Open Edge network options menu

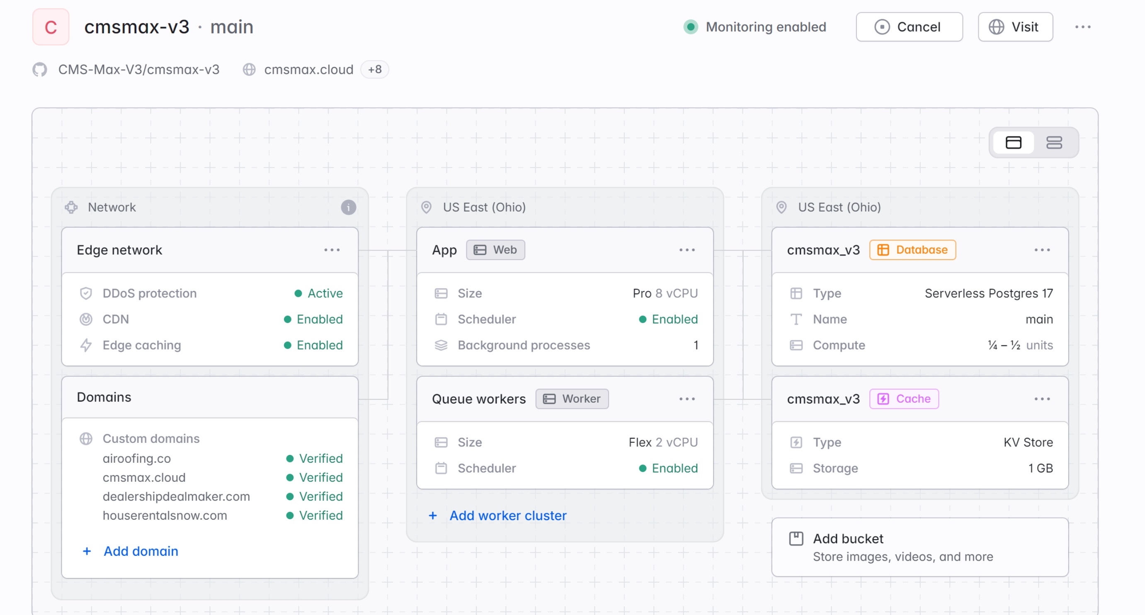332,250
